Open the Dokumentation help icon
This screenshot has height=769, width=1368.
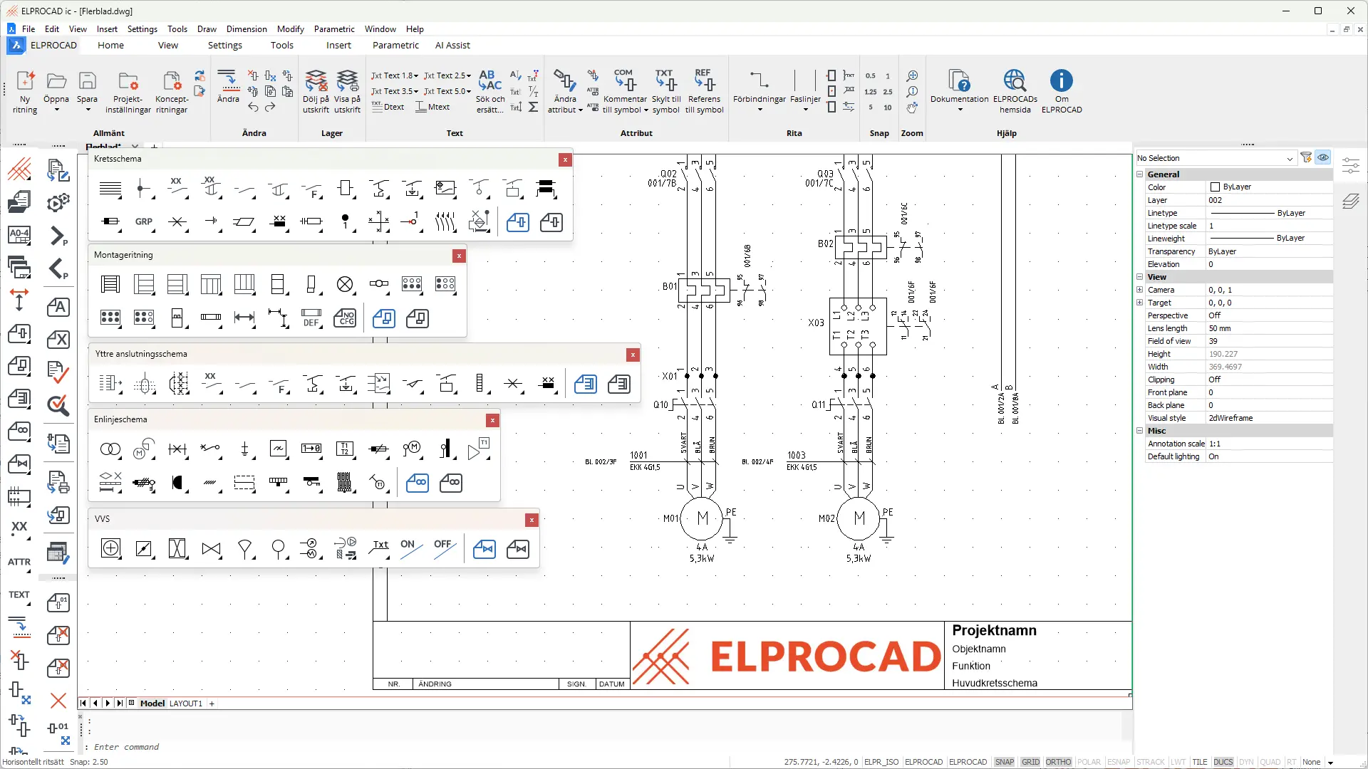click(959, 80)
